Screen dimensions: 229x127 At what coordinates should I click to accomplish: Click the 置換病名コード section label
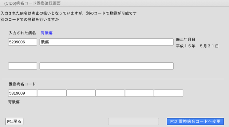click(x=22, y=84)
